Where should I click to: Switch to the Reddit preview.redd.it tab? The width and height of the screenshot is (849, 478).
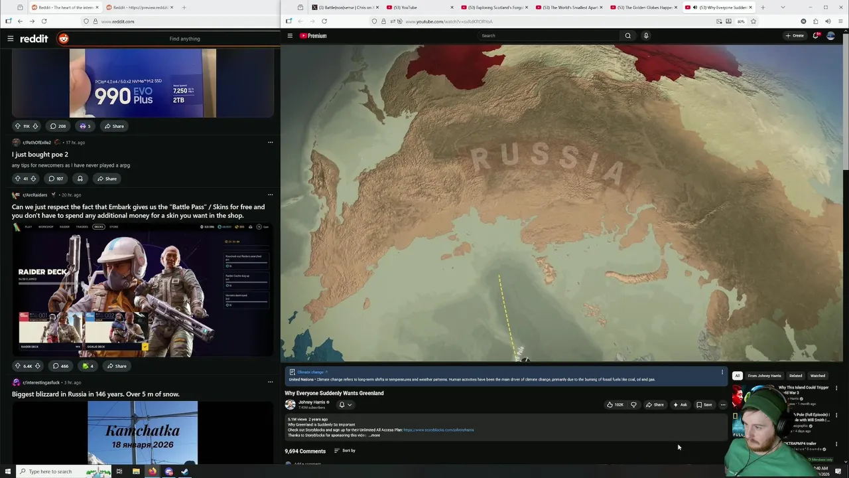pyautogui.click(x=139, y=7)
